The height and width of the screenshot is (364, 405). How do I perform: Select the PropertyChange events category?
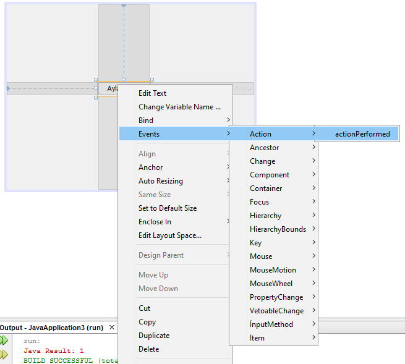pyautogui.click(x=273, y=297)
